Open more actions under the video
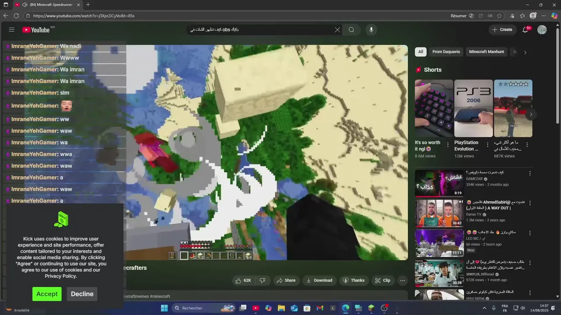The image size is (561, 315). tap(402, 280)
